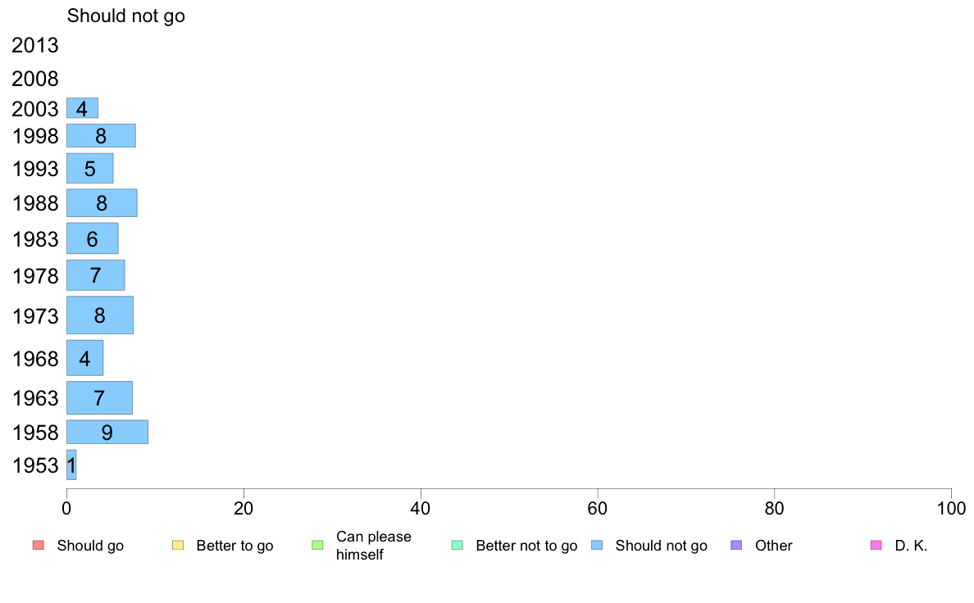974x603 pixels.
Task: Select the 1958 bar showing 9
Action: click(107, 433)
